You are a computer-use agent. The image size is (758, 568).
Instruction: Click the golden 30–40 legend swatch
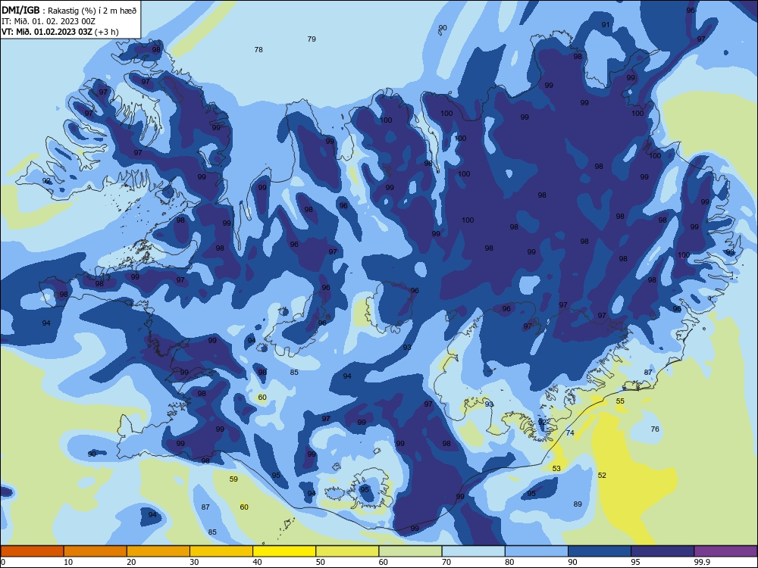click(221, 551)
